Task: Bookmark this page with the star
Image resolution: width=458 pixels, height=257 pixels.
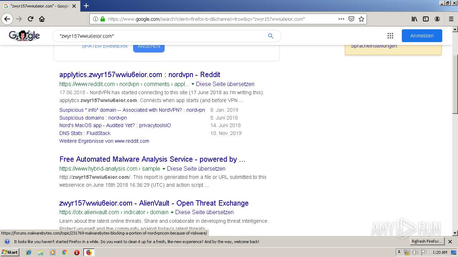Action: pos(361,19)
